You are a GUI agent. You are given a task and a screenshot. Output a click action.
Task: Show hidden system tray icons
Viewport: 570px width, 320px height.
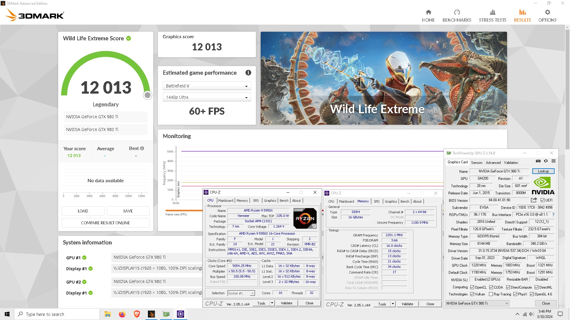coord(517,314)
